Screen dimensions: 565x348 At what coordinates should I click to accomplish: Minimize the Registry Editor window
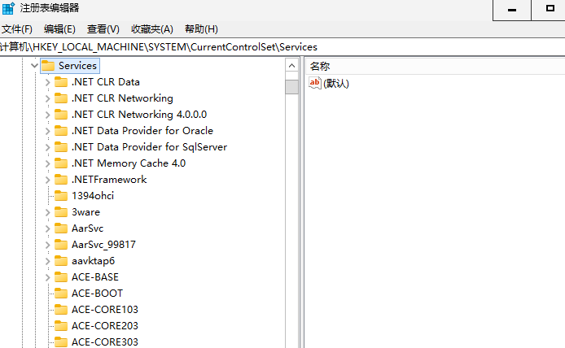coord(512,10)
